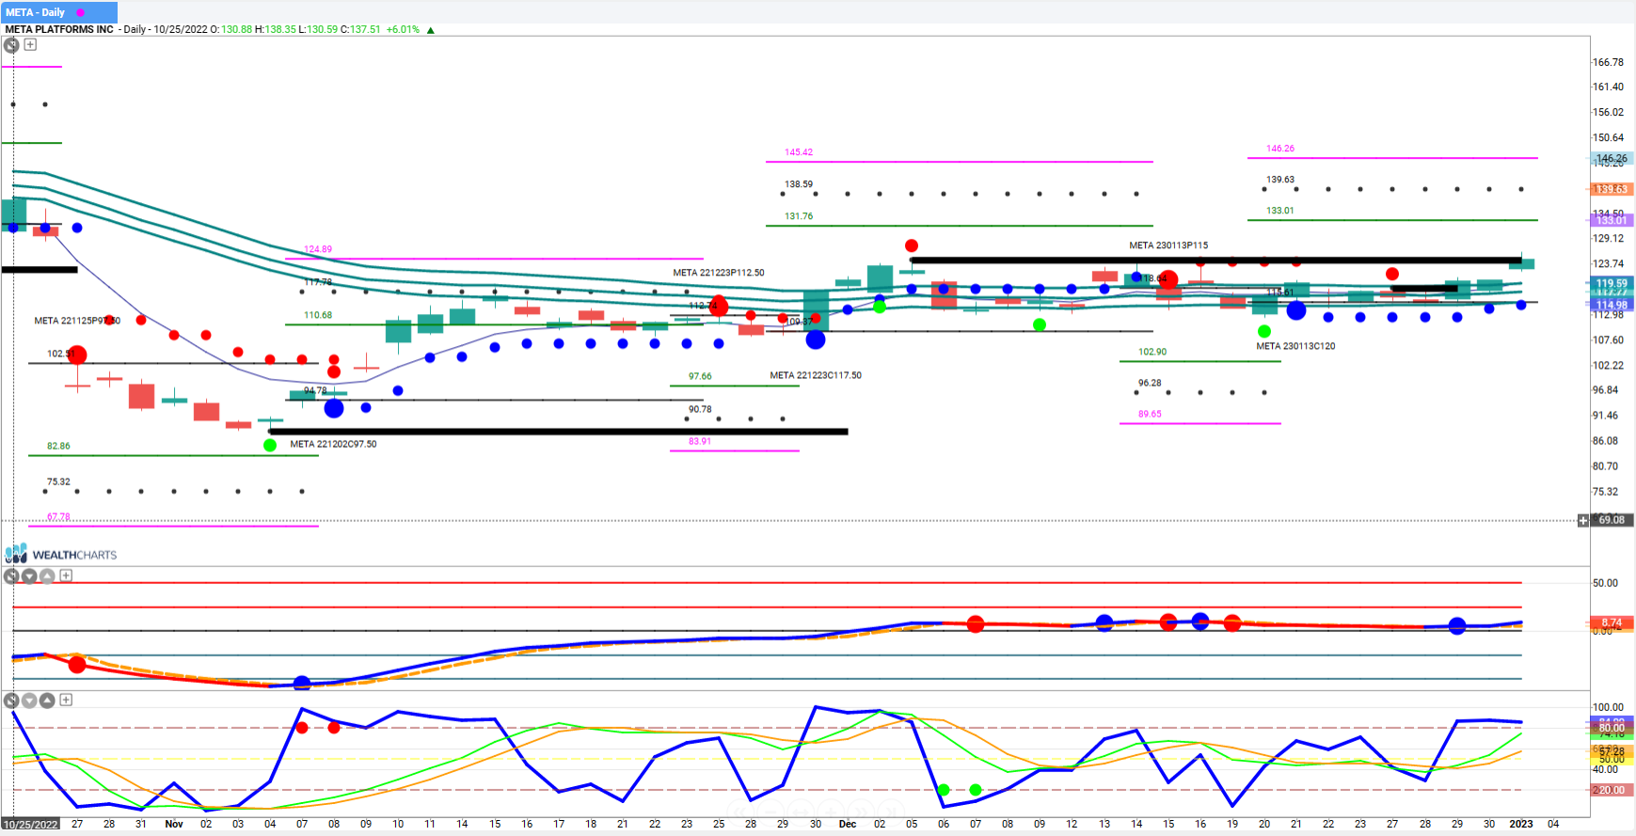Move the middle indicator panel up
Image resolution: width=1636 pixels, height=836 pixels.
(47, 576)
